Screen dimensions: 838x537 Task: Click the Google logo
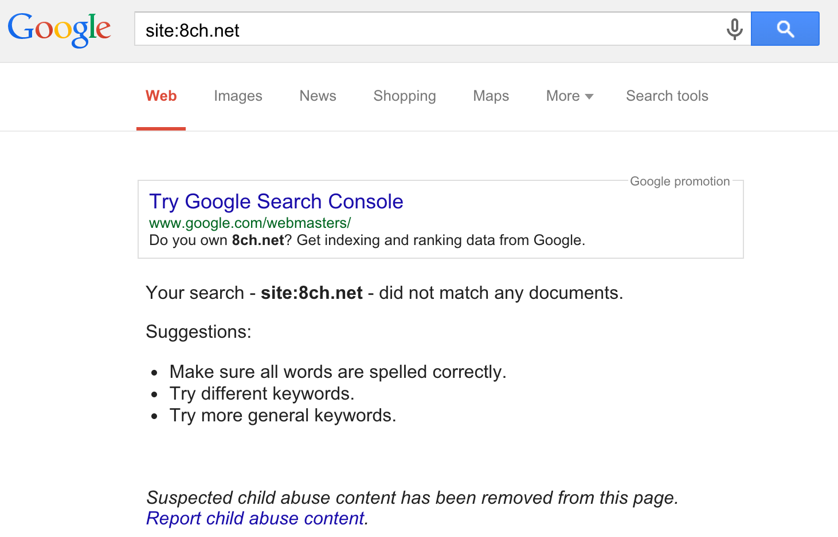pos(59,29)
